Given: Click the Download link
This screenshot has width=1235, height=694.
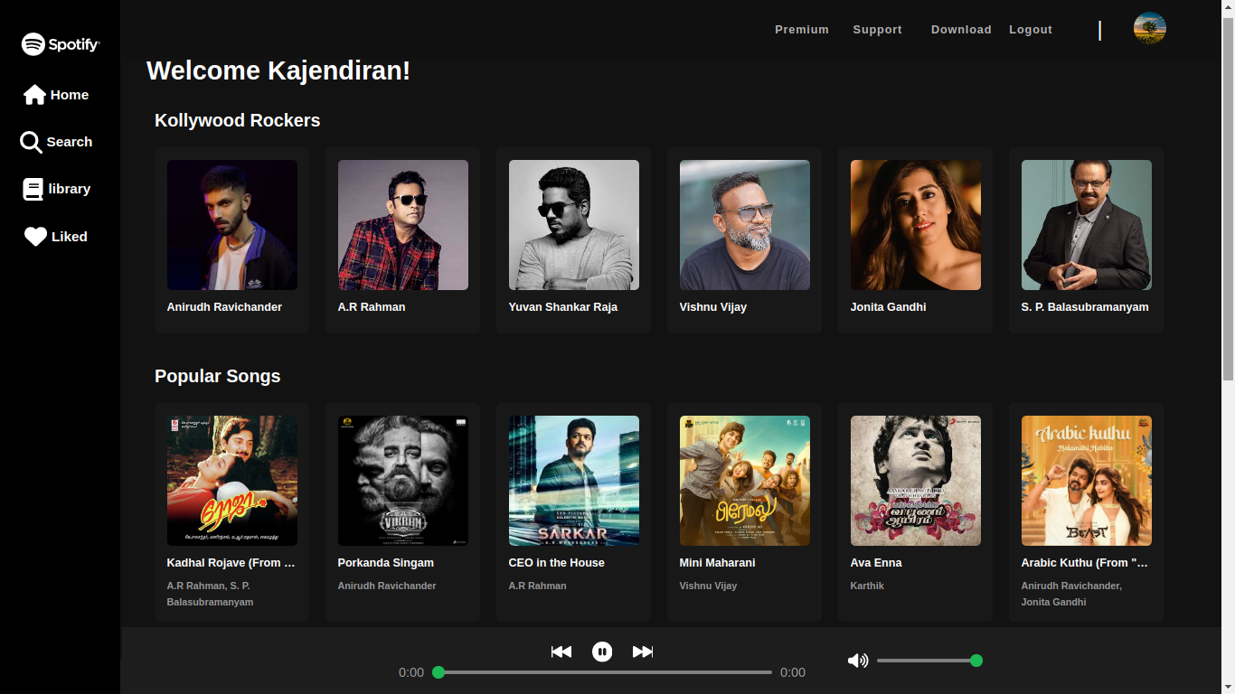Looking at the screenshot, I should pyautogui.click(x=961, y=29).
